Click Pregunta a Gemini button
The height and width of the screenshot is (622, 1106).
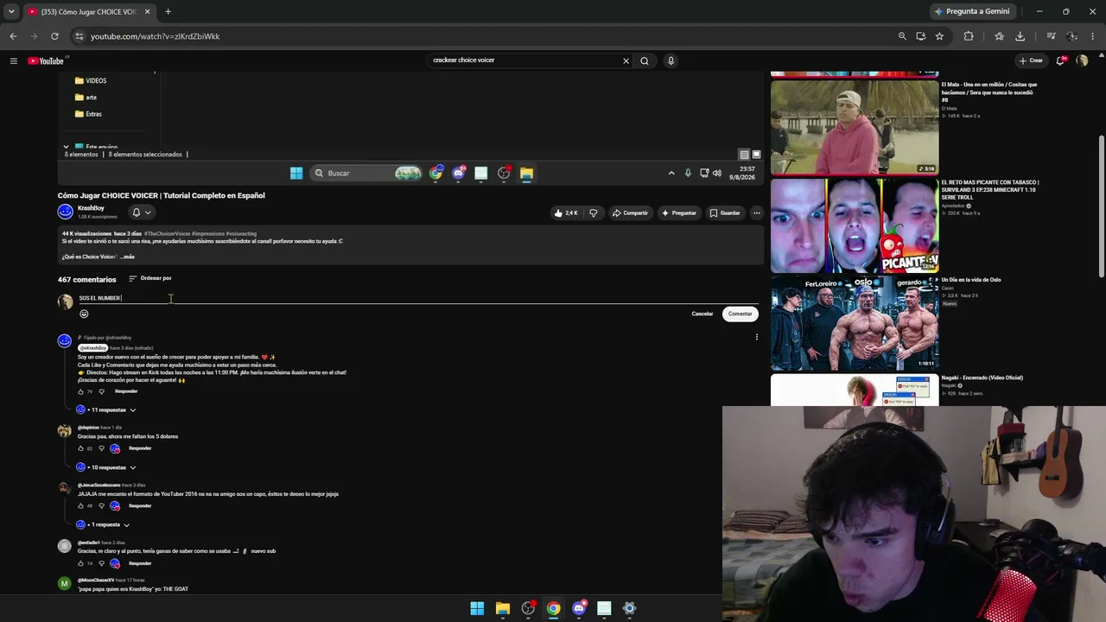click(972, 11)
